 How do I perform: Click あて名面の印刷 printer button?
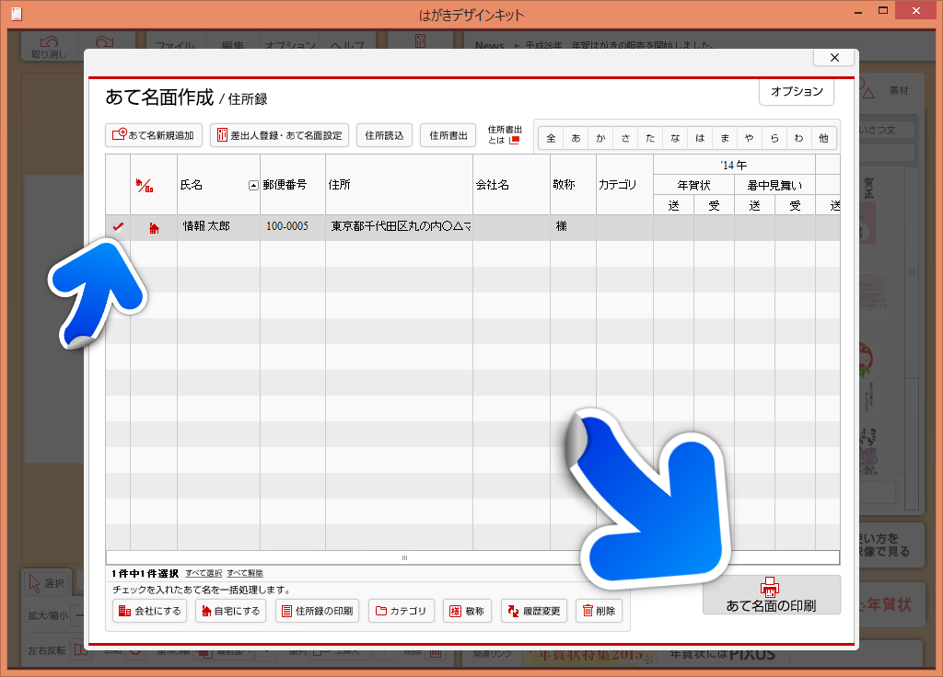coord(771,595)
